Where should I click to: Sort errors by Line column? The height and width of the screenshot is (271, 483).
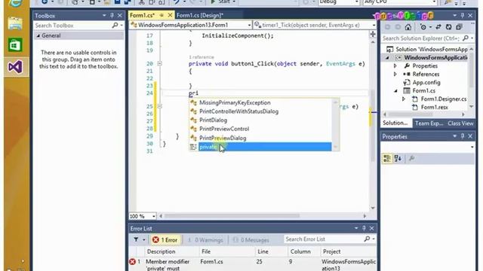[263, 251]
